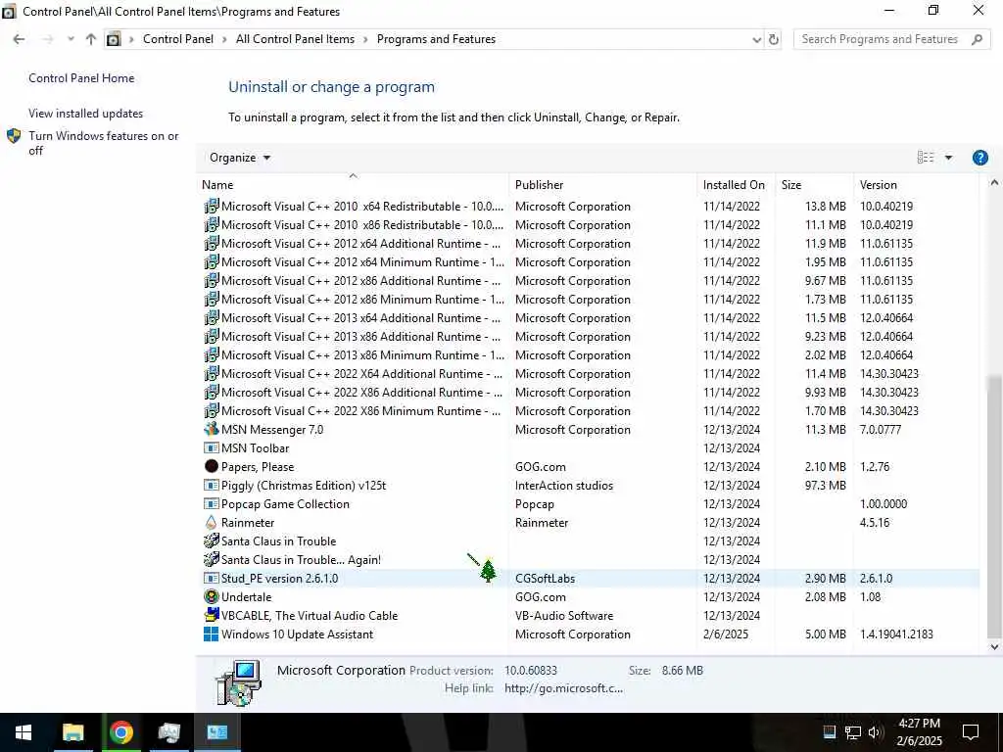Launch Google Chrome from the taskbar

coord(120,732)
